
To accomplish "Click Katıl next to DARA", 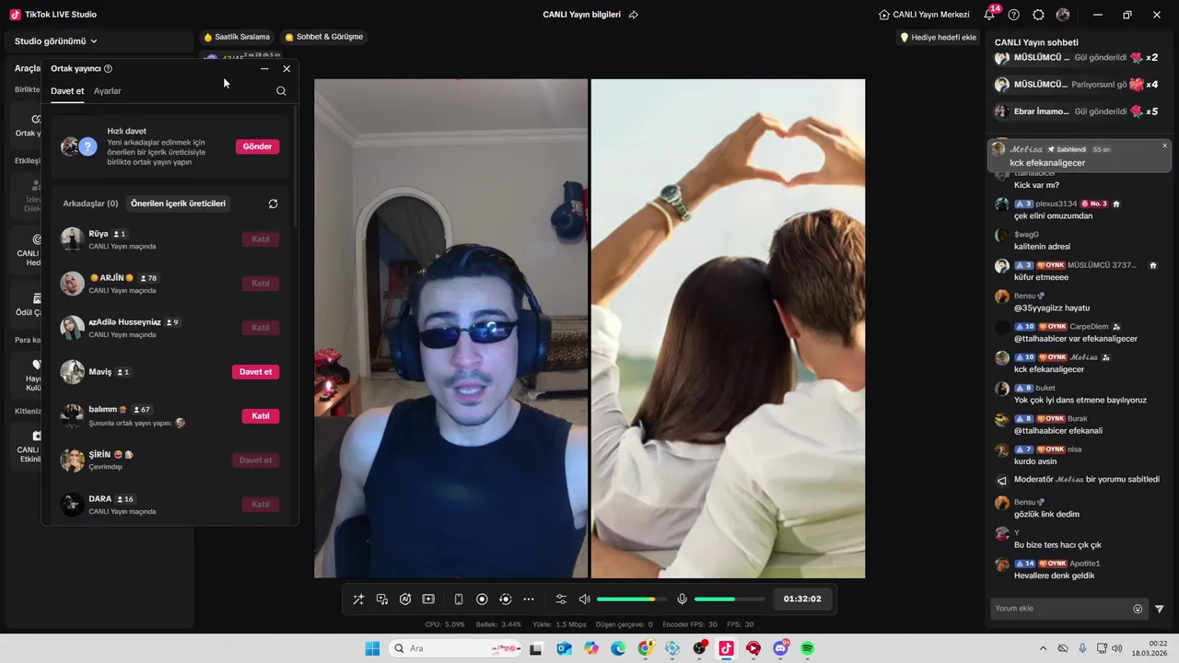I will point(261,505).
